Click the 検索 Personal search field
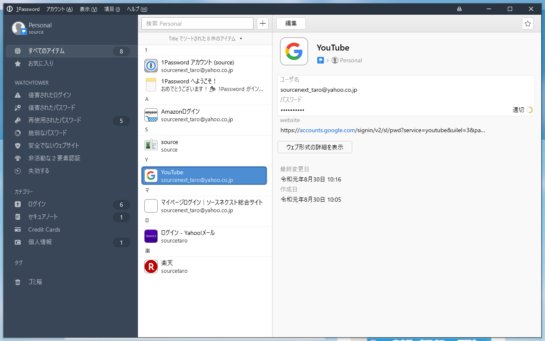 tap(197, 24)
